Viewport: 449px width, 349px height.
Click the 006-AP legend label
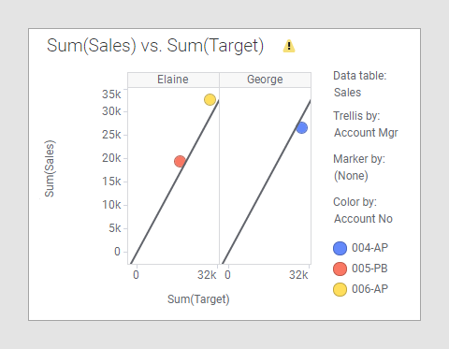coord(369,289)
